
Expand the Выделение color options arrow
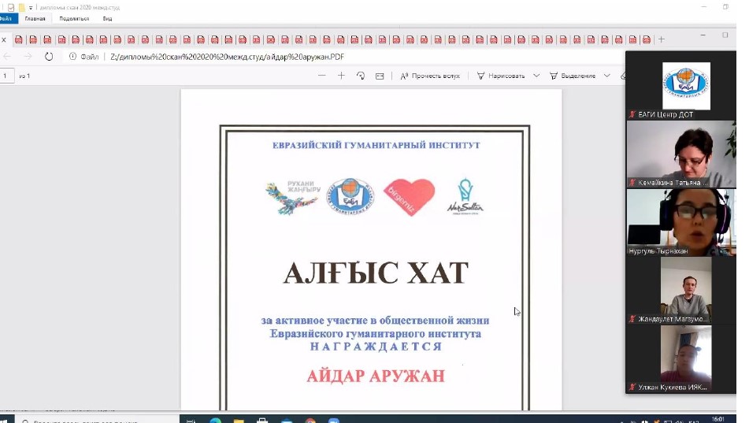pyautogui.click(x=607, y=76)
